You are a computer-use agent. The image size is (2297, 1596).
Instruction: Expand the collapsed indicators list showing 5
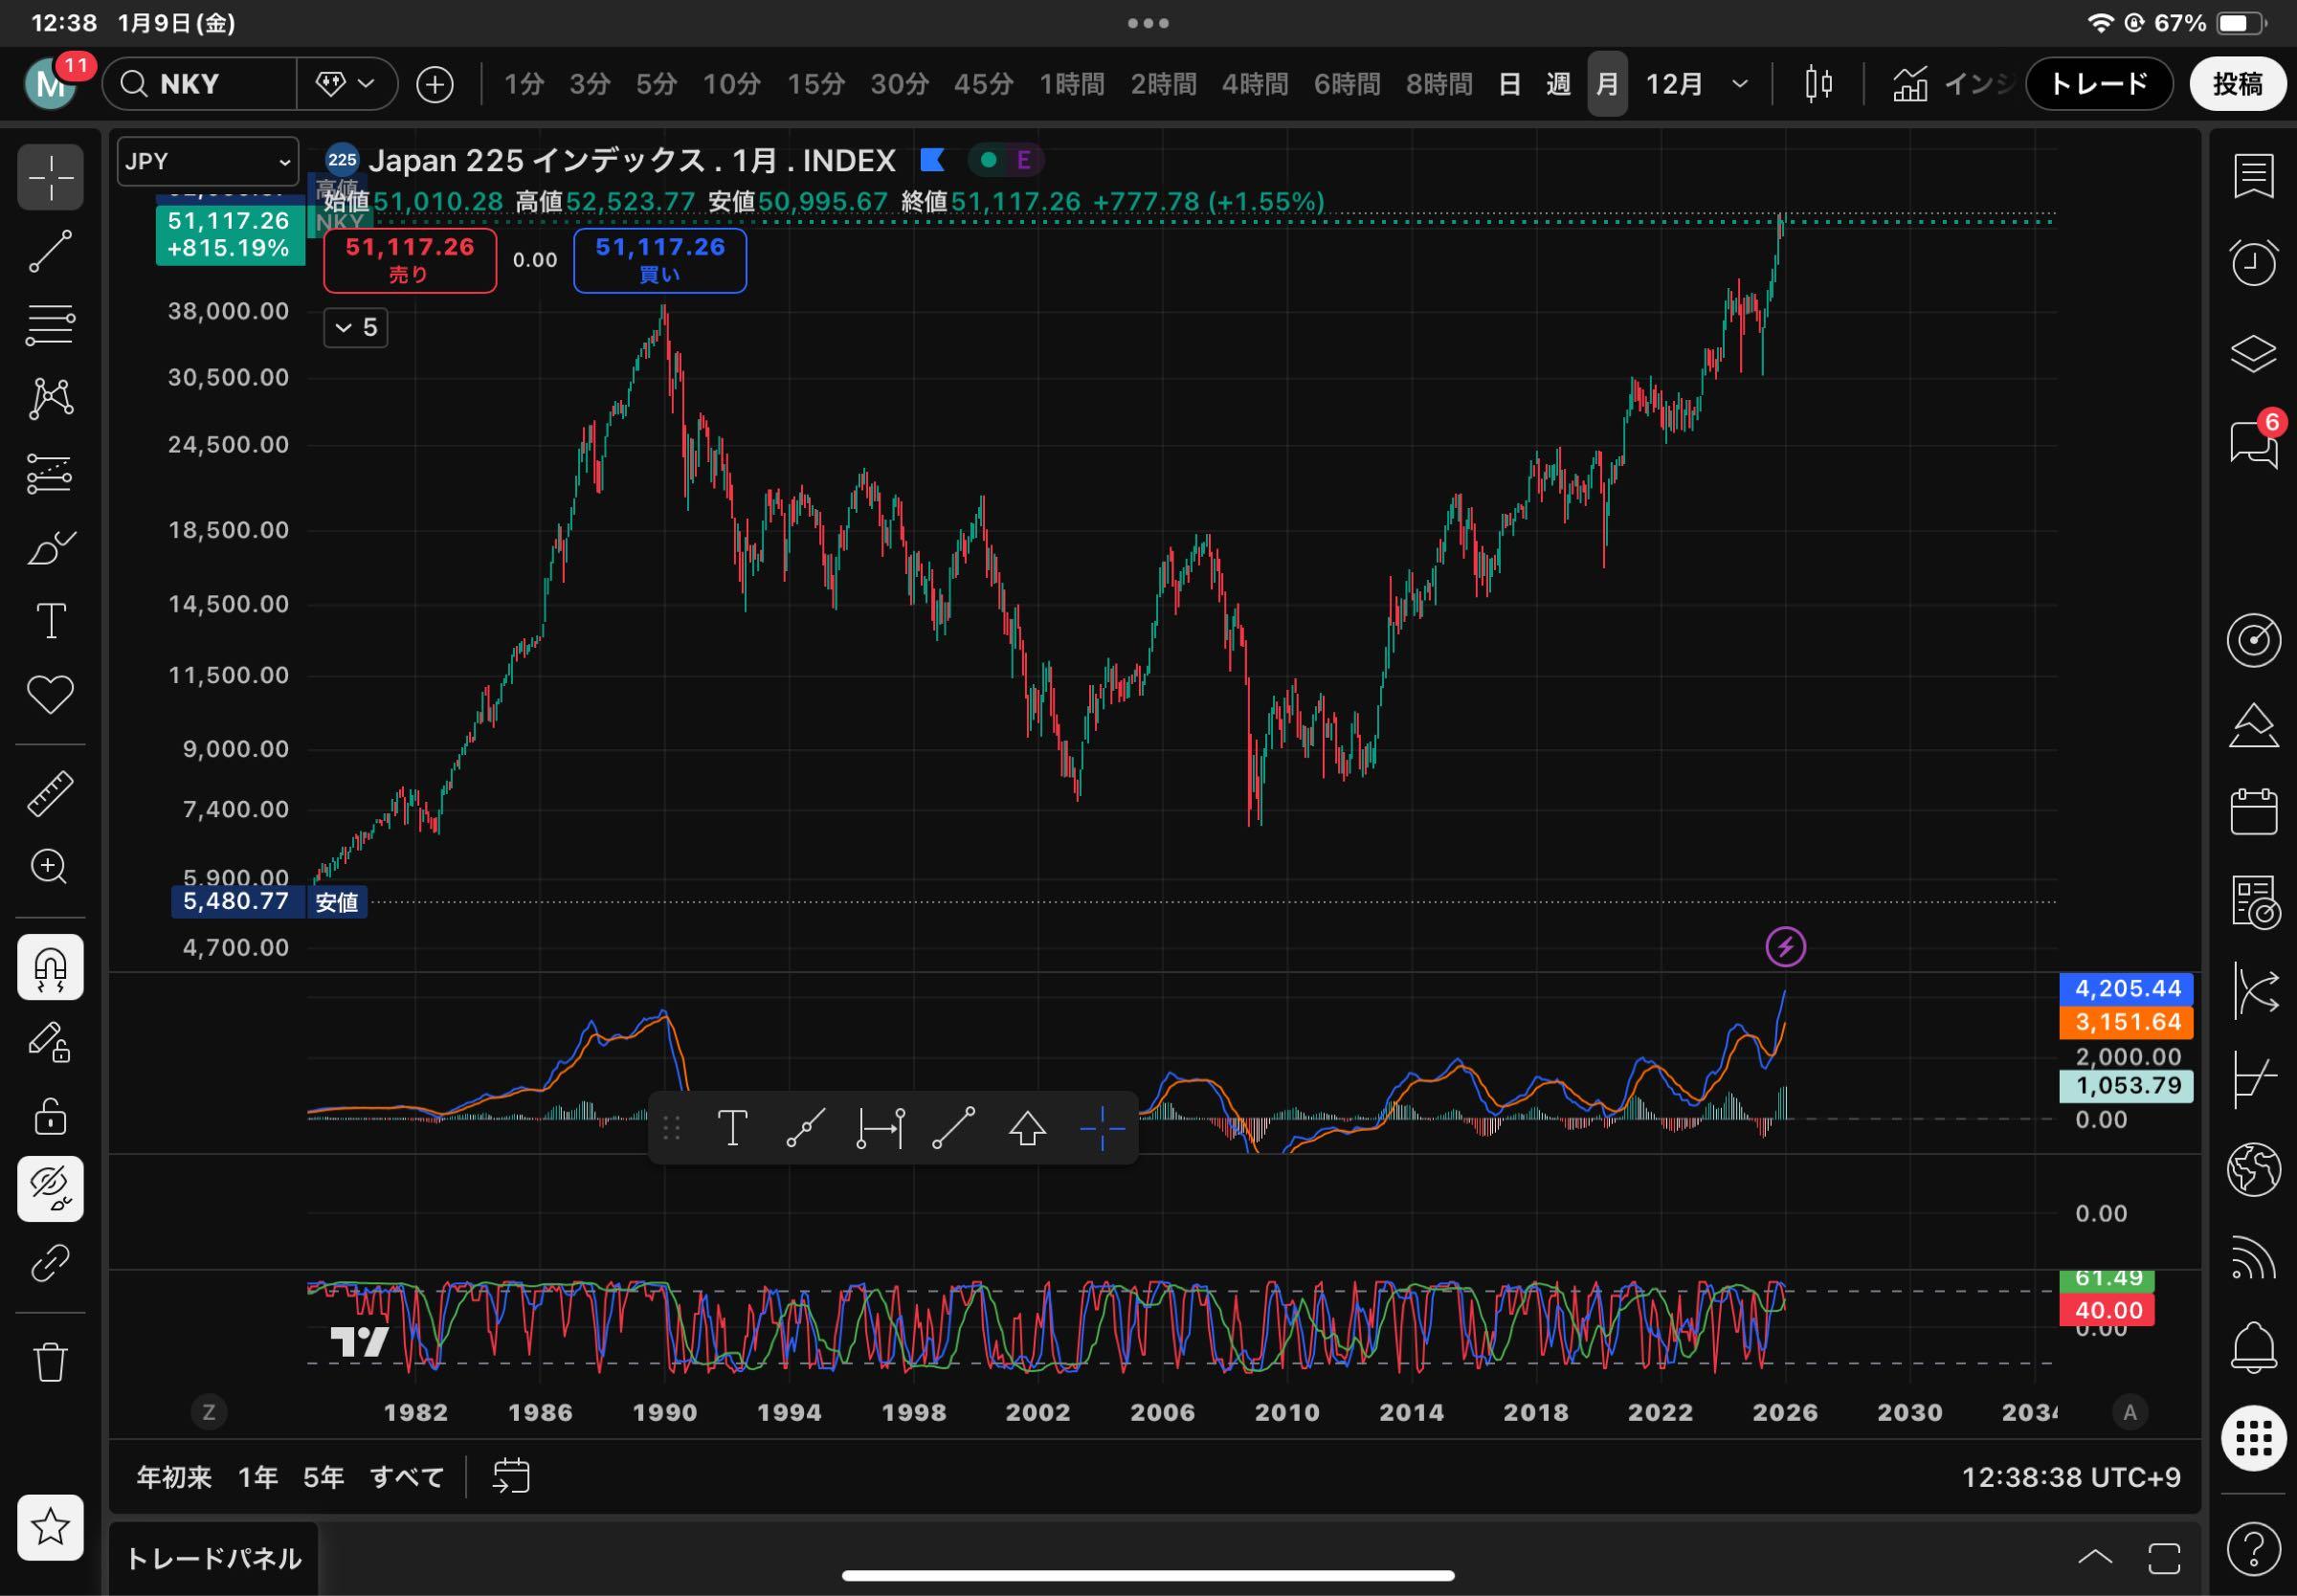pos(356,328)
